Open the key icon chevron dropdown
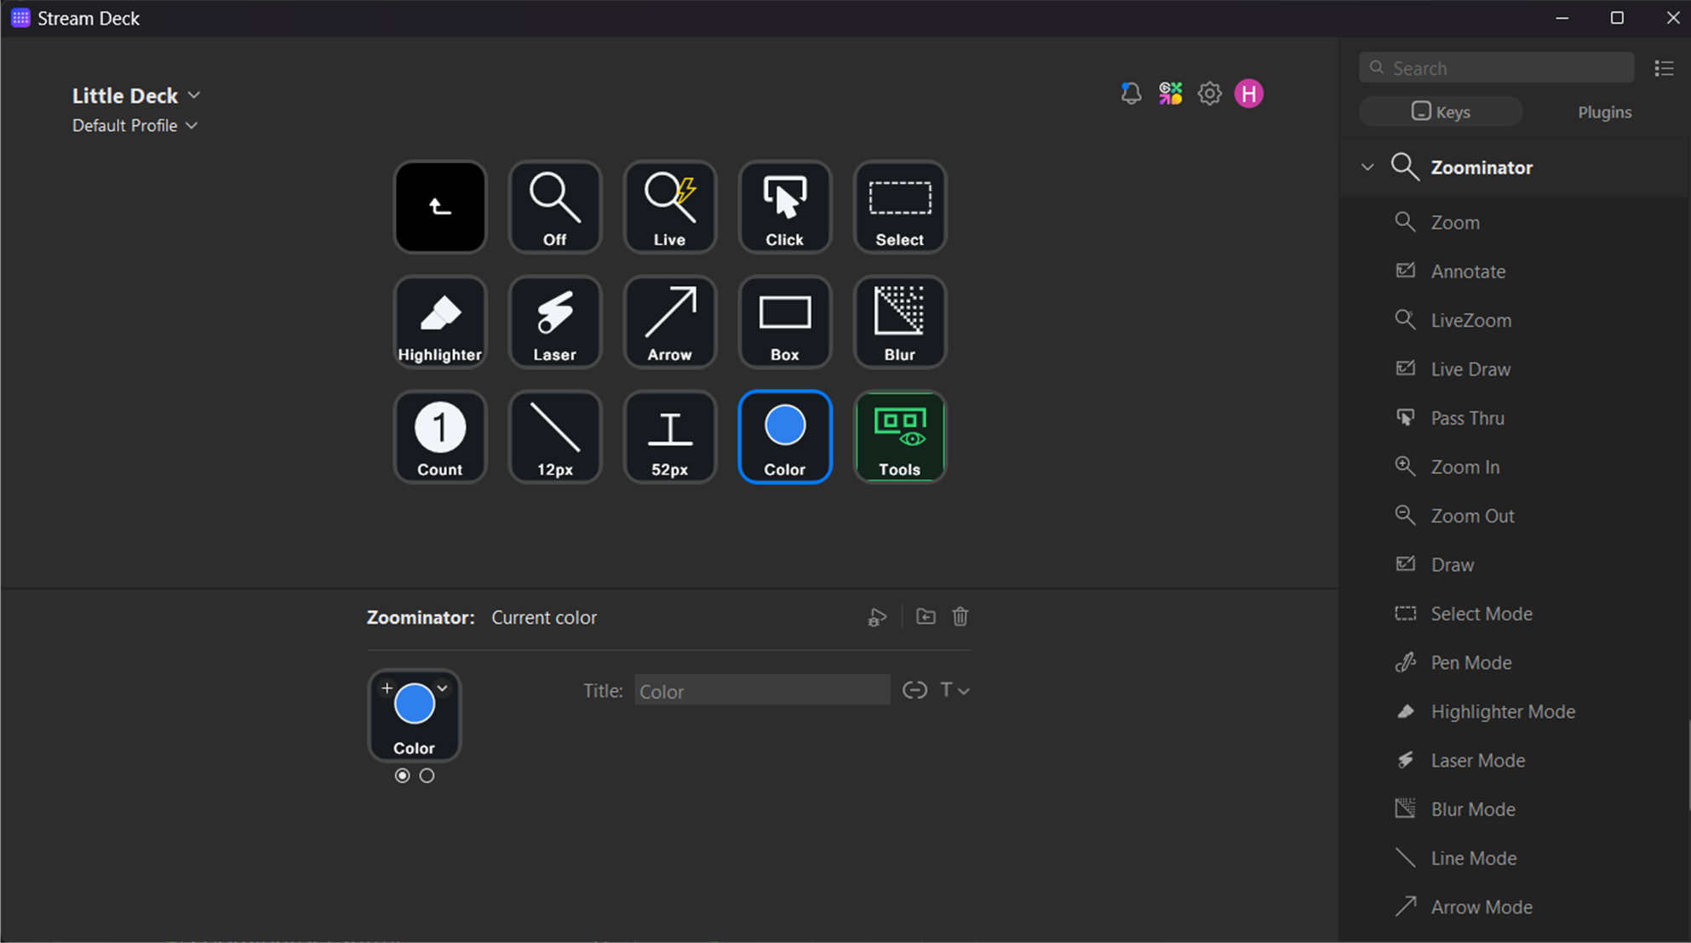The height and width of the screenshot is (943, 1691). (442, 688)
